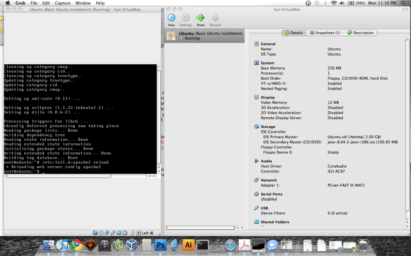Click the New virtual machine toolbar icon
This screenshot has width=411, height=256.
click(x=171, y=18)
